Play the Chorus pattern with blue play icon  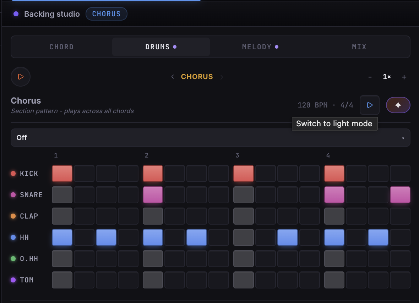click(x=370, y=105)
